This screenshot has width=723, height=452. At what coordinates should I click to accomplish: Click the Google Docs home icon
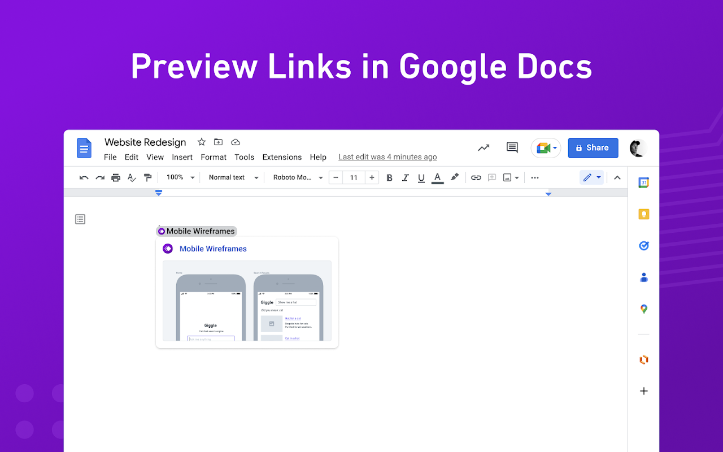(x=84, y=148)
